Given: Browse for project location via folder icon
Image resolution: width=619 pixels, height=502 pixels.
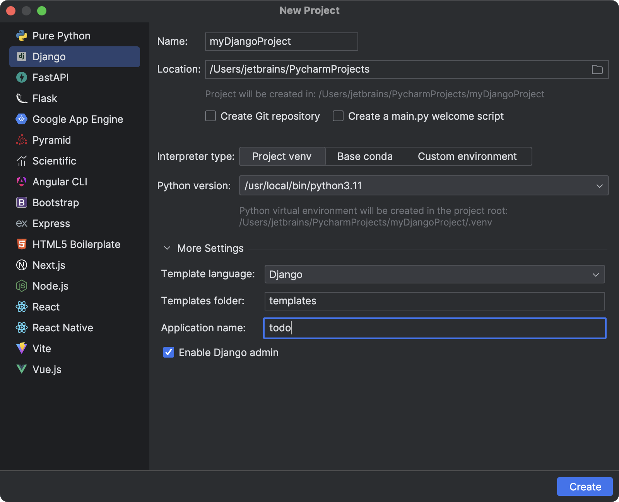Looking at the screenshot, I should (x=597, y=70).
